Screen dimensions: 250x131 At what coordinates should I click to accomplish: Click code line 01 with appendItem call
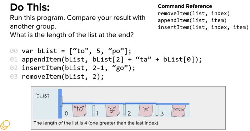click(106, 60)
